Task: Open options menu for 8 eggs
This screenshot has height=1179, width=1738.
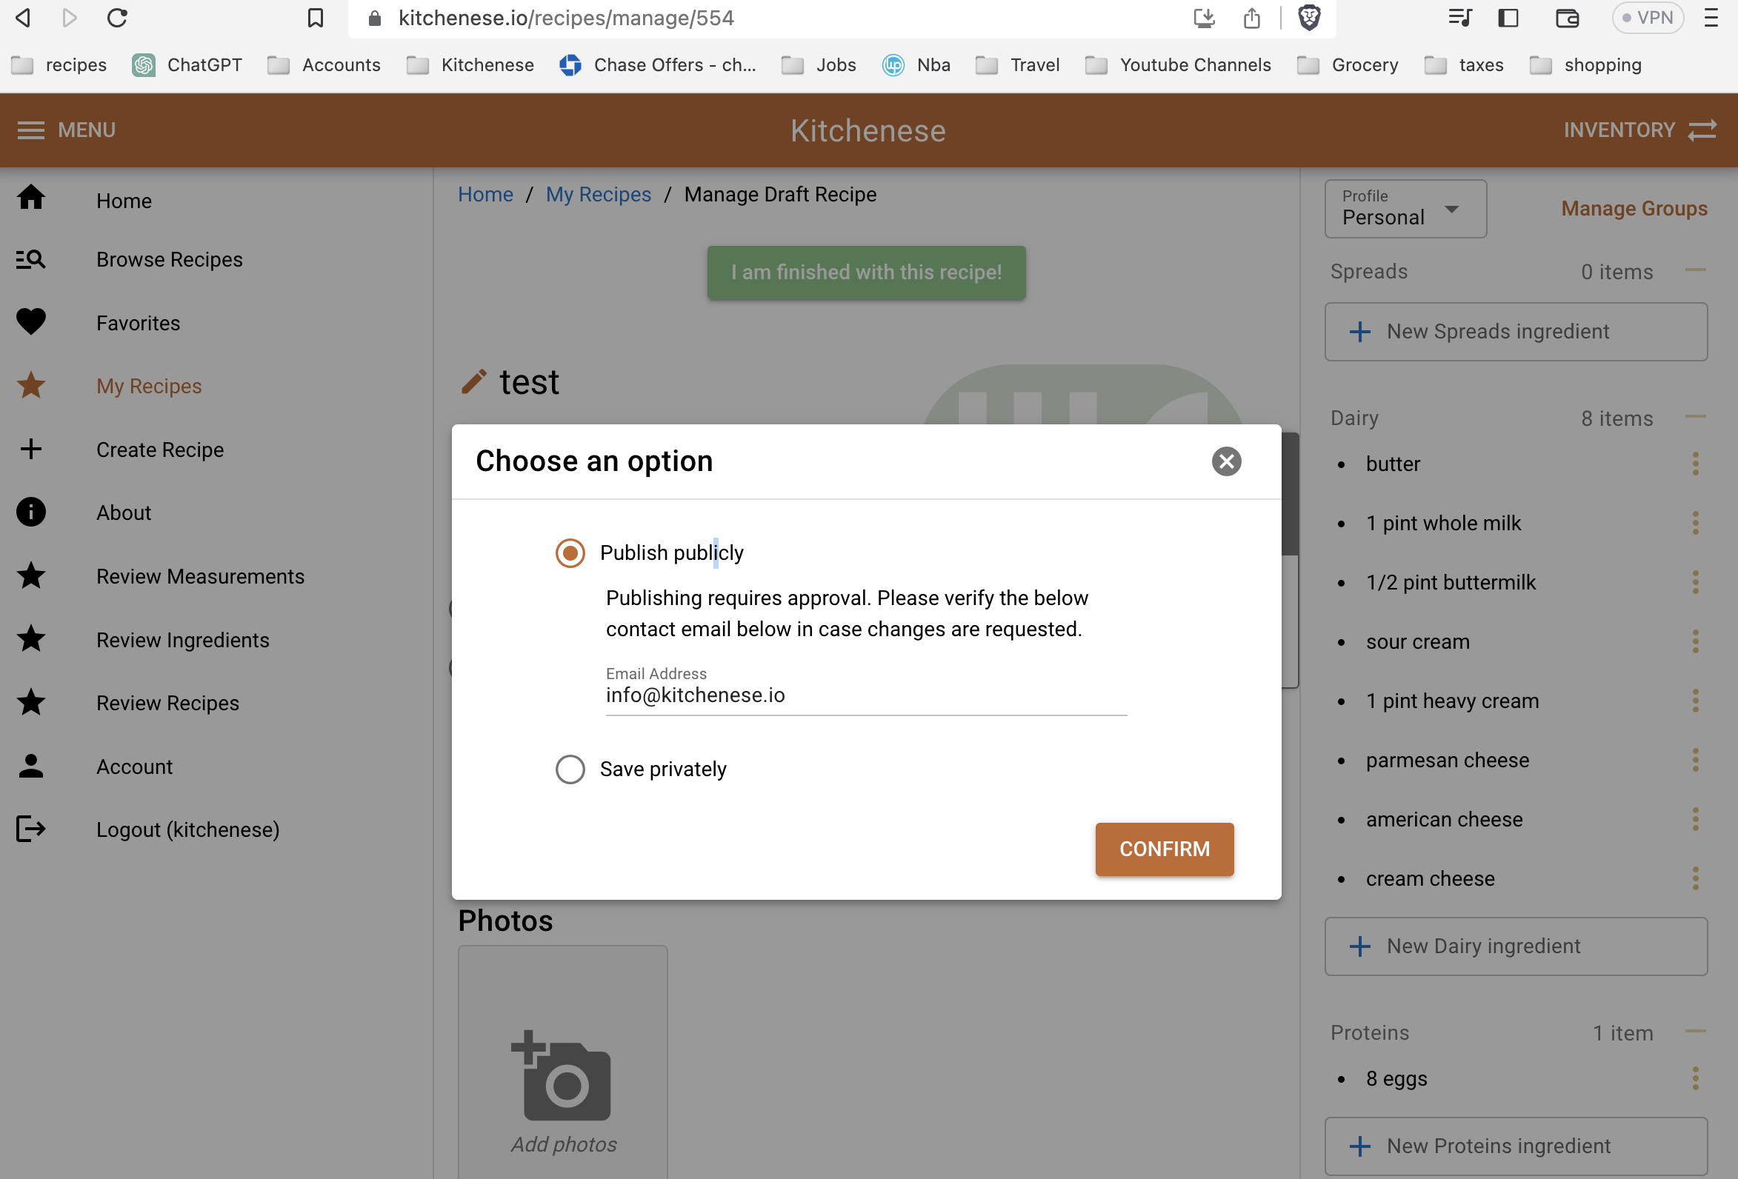Action: coord(1695,1078)
